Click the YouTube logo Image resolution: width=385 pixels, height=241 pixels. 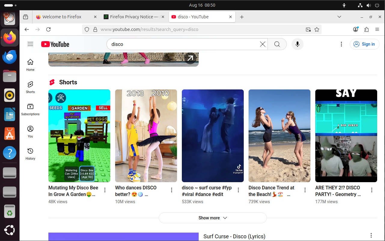[55, 44]
